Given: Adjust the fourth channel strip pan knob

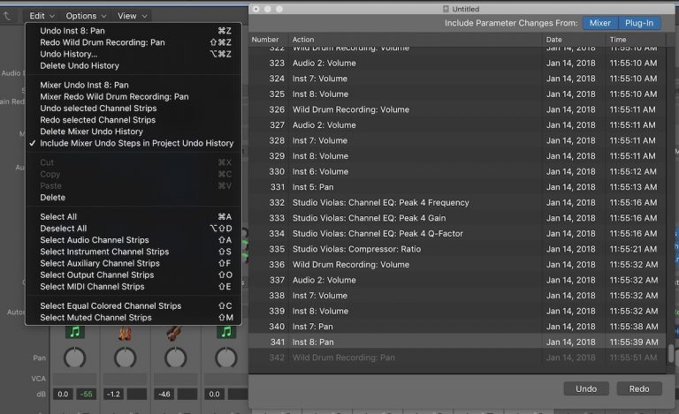Looking at the screenshot, I should pyautogui.click(x=226, y=358).
